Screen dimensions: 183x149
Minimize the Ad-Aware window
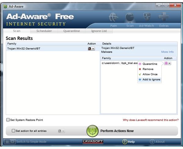[x=159, y=5]
